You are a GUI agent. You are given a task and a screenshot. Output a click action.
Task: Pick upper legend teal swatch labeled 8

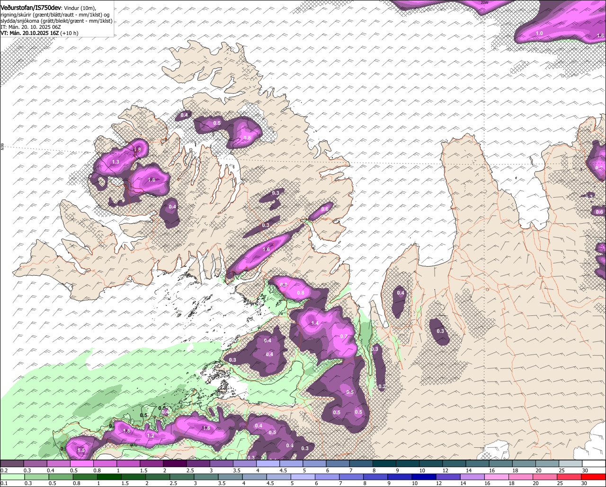click(x=384, y=463)
